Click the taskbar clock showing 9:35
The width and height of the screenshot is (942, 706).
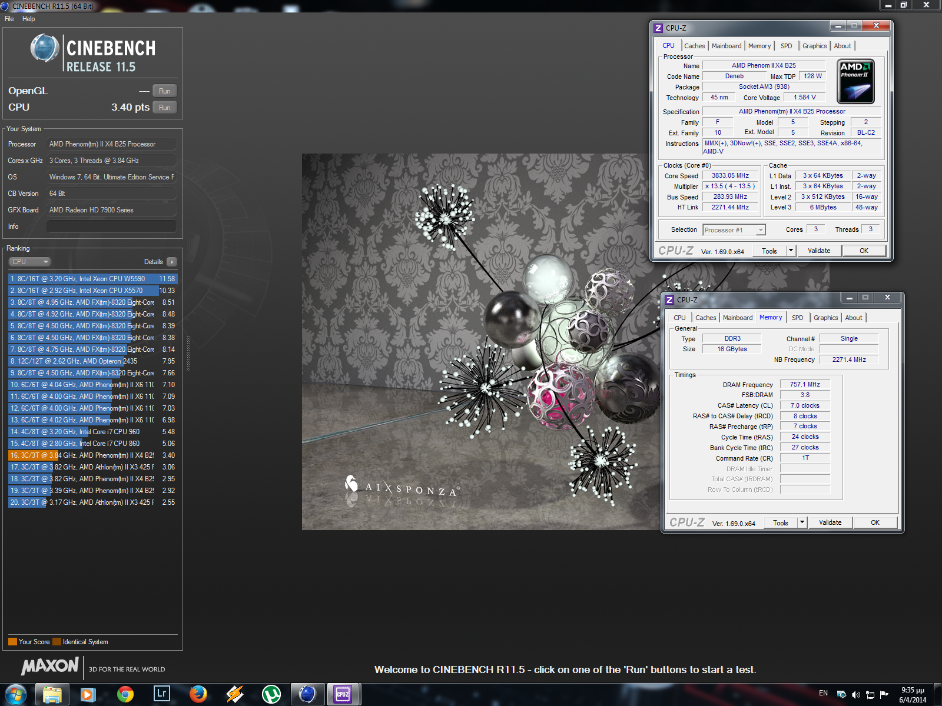(913, 695)
